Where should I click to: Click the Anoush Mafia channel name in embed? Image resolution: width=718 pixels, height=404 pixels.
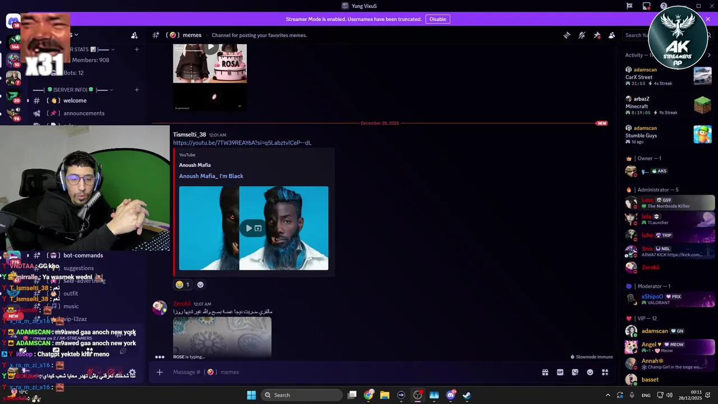pyautogui.click(x=195, y=165)
